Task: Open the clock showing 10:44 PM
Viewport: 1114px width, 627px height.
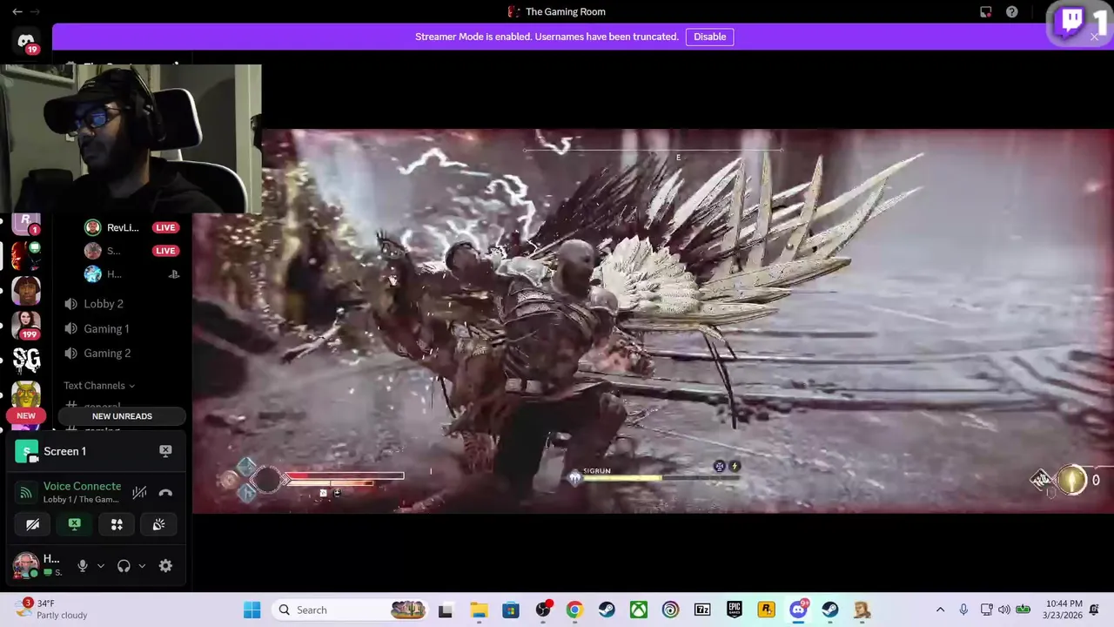Action: [1064, 610]
